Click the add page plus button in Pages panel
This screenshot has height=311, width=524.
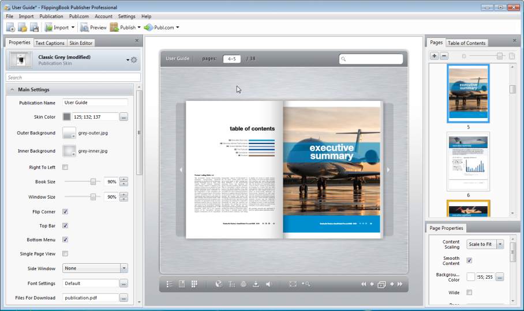(434, 56)
